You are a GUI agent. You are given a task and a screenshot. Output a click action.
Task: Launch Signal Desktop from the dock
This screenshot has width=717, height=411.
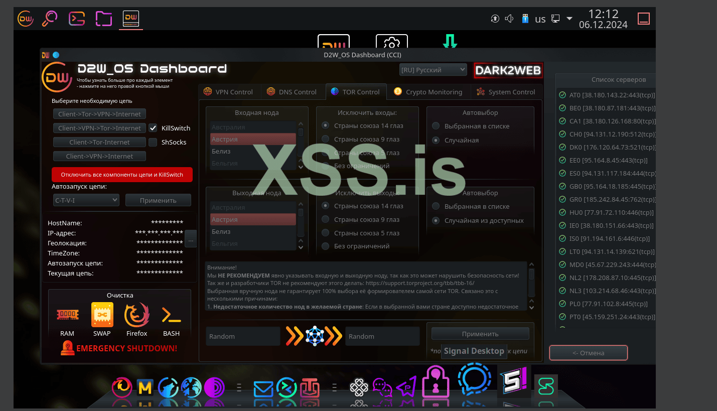click(474, 378)
